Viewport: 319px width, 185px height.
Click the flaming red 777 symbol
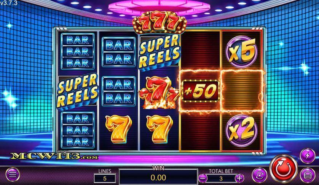159,92
